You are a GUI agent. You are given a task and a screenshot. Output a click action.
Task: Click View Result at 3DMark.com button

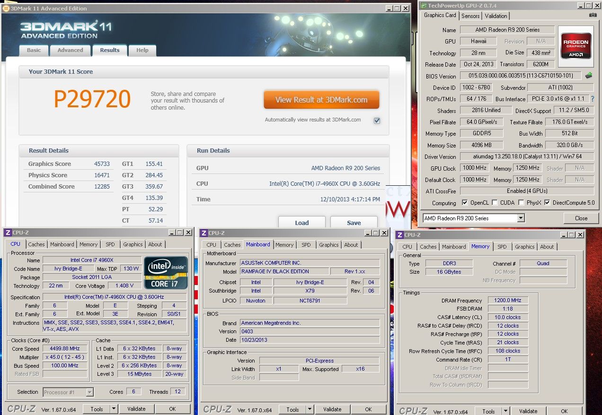coord(321,100)
